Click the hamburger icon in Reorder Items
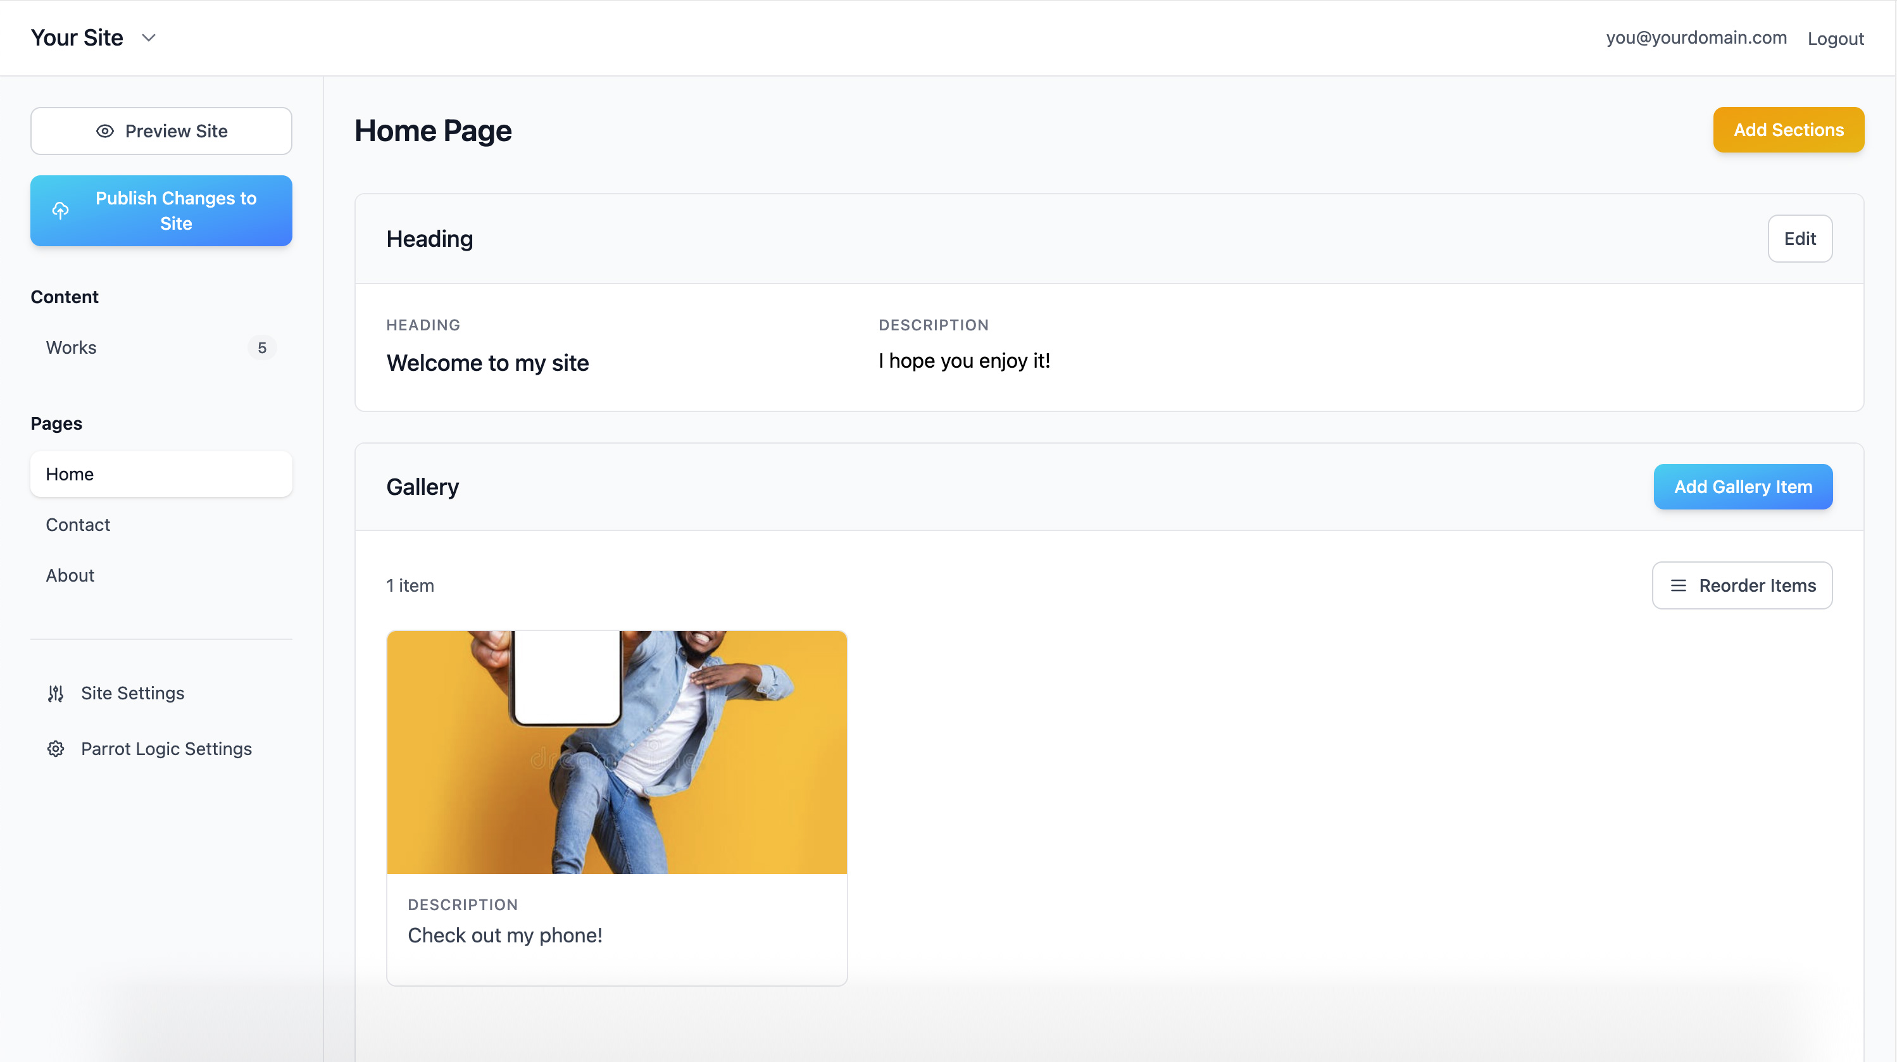 (x=1678, y=585)
